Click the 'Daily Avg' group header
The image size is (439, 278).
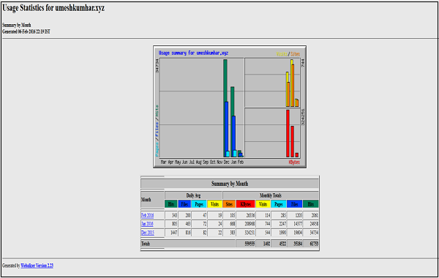point(193,195)
